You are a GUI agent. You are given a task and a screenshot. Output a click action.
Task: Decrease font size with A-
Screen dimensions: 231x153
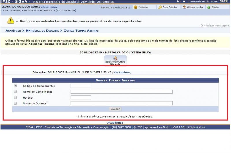pos(185,2)
